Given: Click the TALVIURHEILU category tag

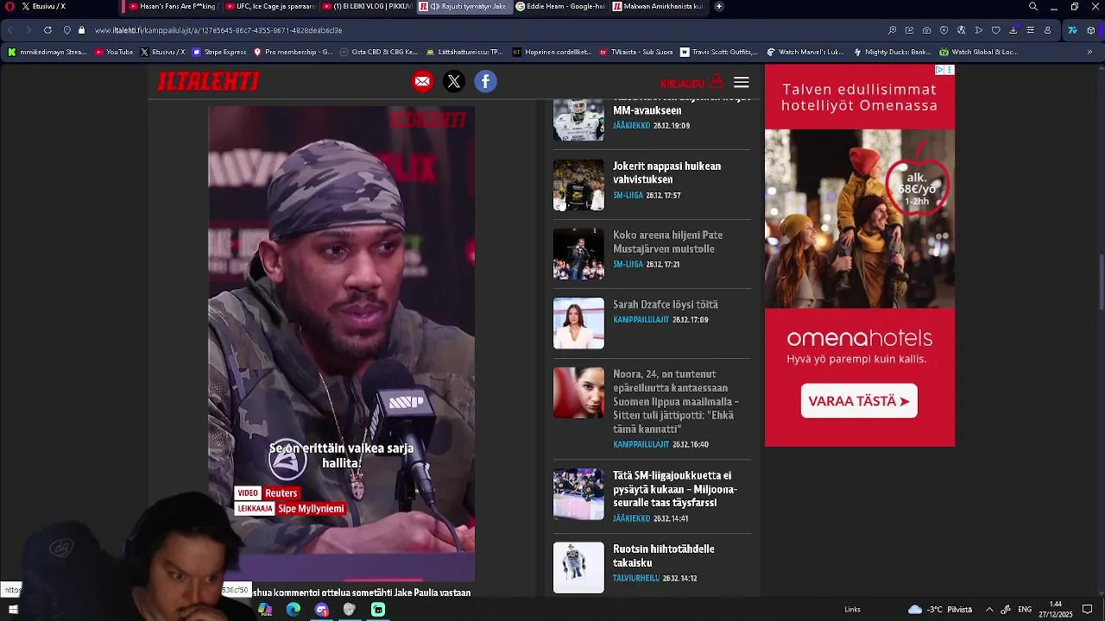Looking at the screenshot, I should point(636,579).
